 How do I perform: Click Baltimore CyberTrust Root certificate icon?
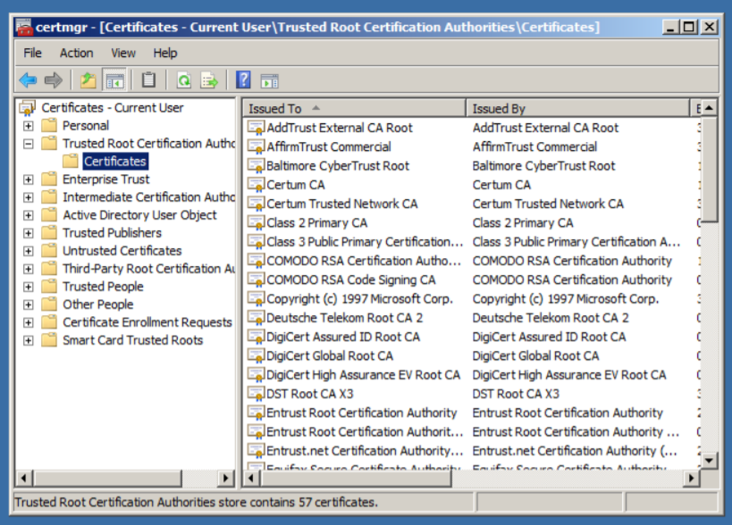point(256,166)
